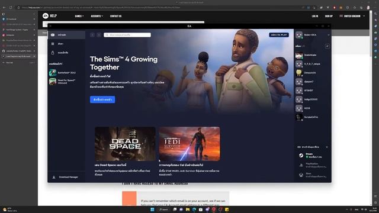The image size is (379, 213).
Task: Click the add friends icon in friends header
Action: point(327,46)
